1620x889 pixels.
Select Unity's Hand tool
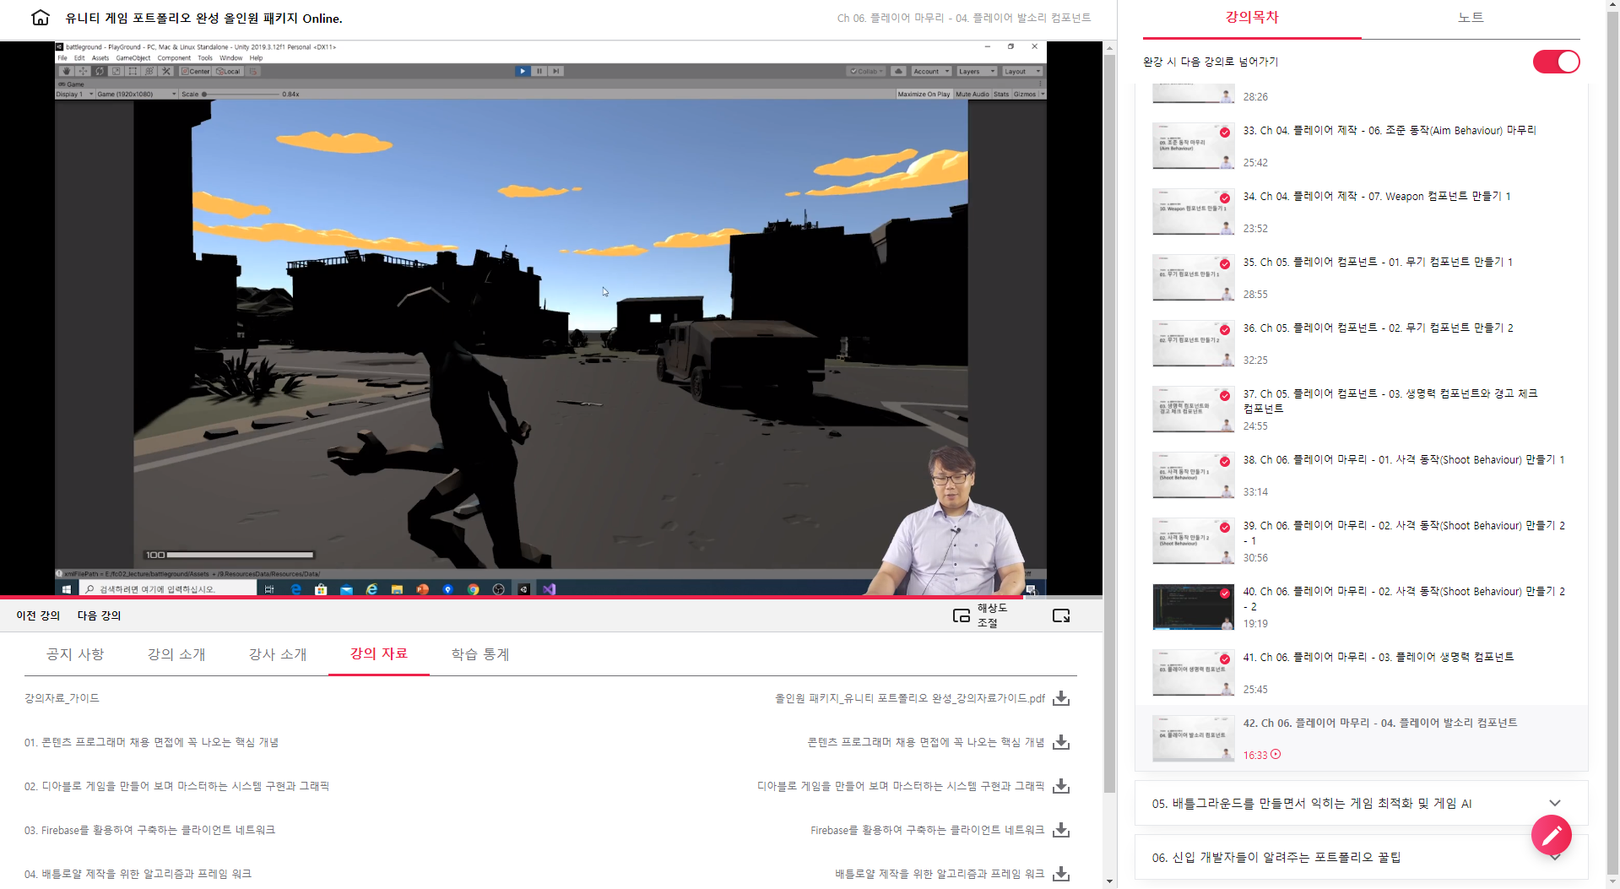click(x=67, y=72)
